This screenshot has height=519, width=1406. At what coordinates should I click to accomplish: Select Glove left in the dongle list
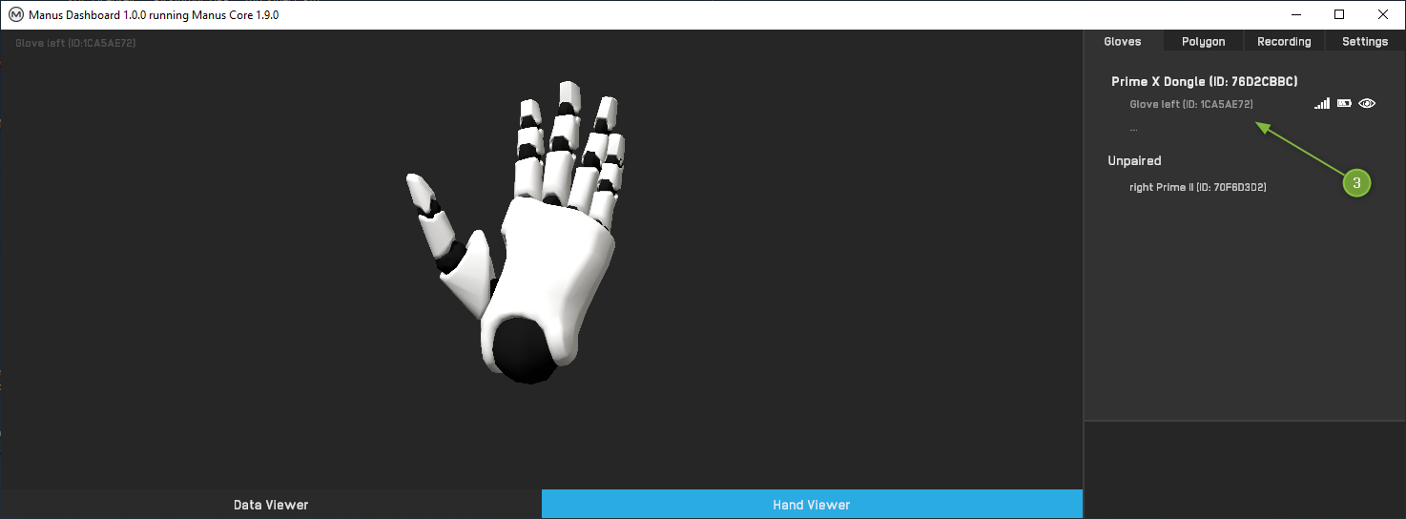point(1190,104)
